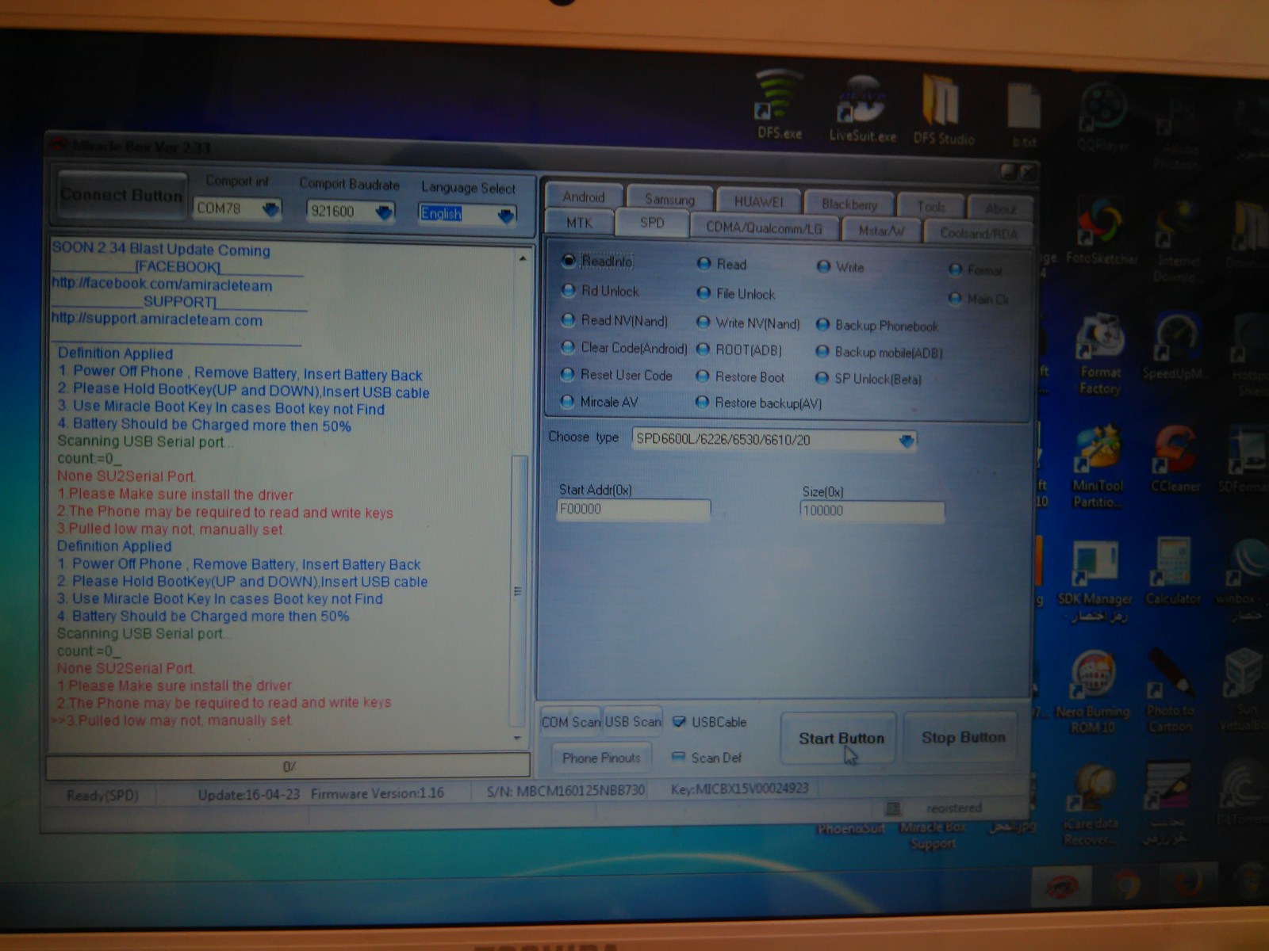1269x951 pixels.
Task: Launch the SpeedUpM desktop shortcut
Action: [1175, 347]
